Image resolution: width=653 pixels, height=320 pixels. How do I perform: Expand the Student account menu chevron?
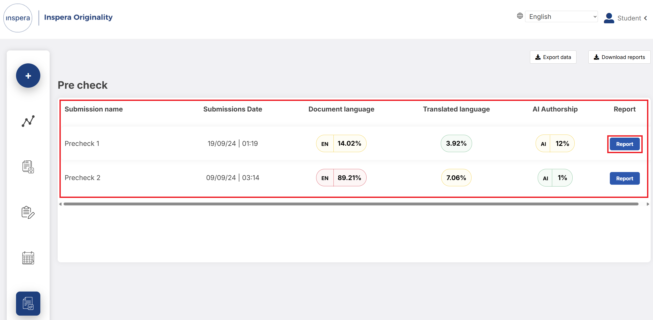646,18
